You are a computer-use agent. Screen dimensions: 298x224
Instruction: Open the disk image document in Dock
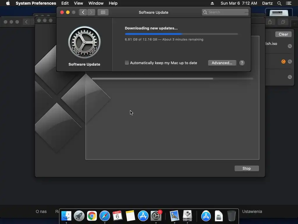click(219, 216)
